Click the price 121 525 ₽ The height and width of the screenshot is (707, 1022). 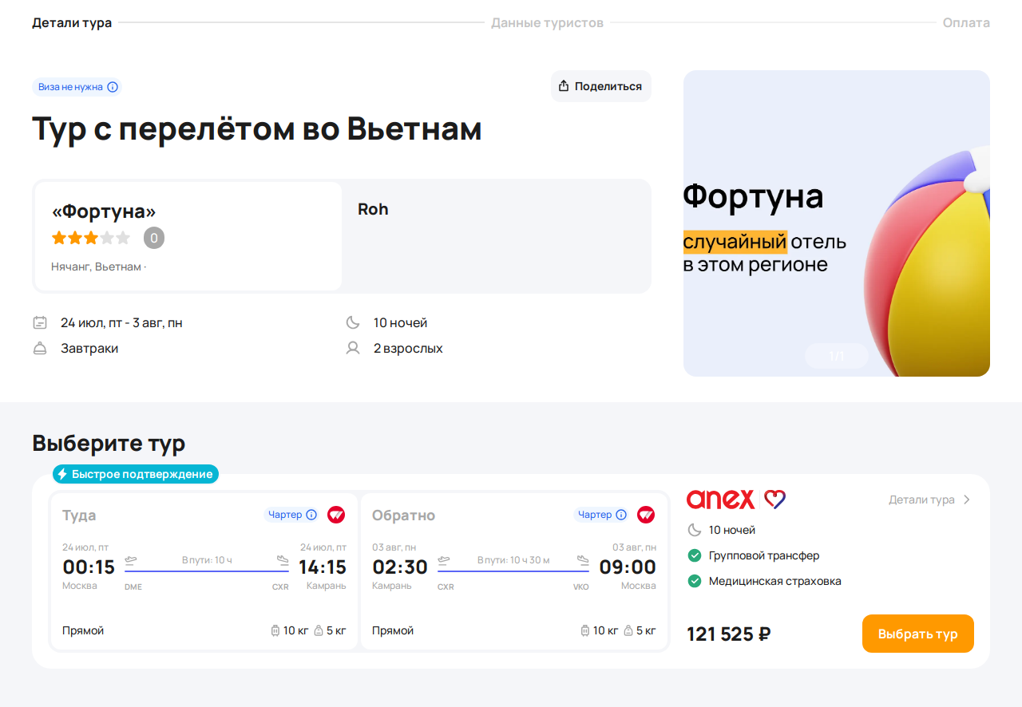[x=728, y=634]
